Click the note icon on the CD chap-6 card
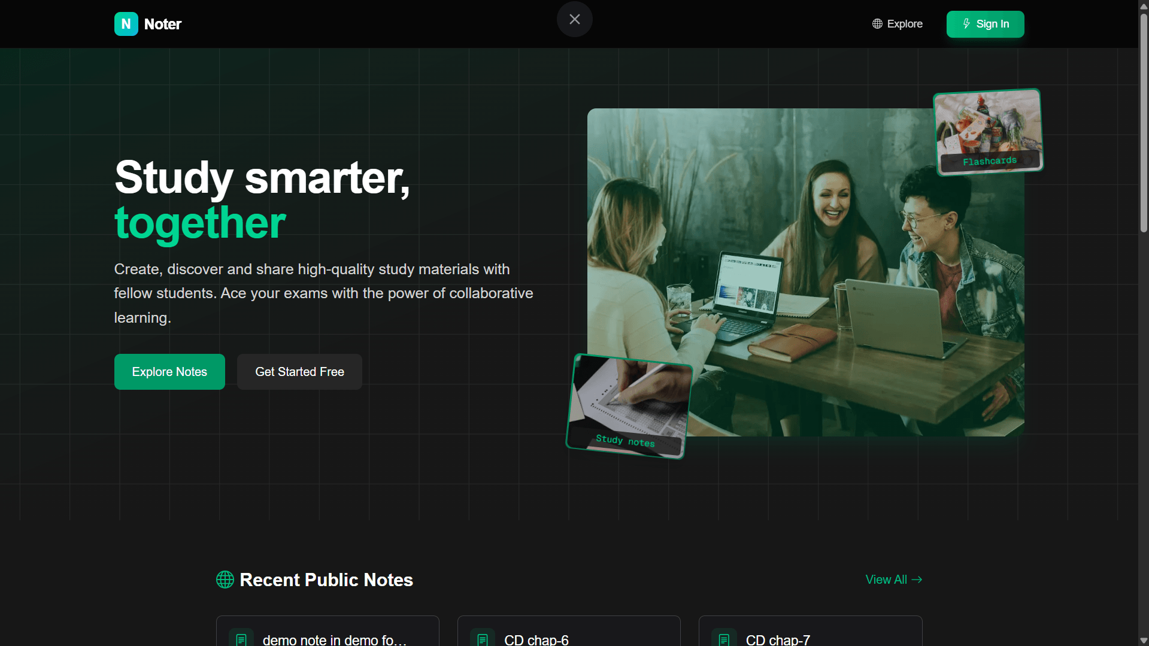1149x646 pixels. (x=483, y=638)
